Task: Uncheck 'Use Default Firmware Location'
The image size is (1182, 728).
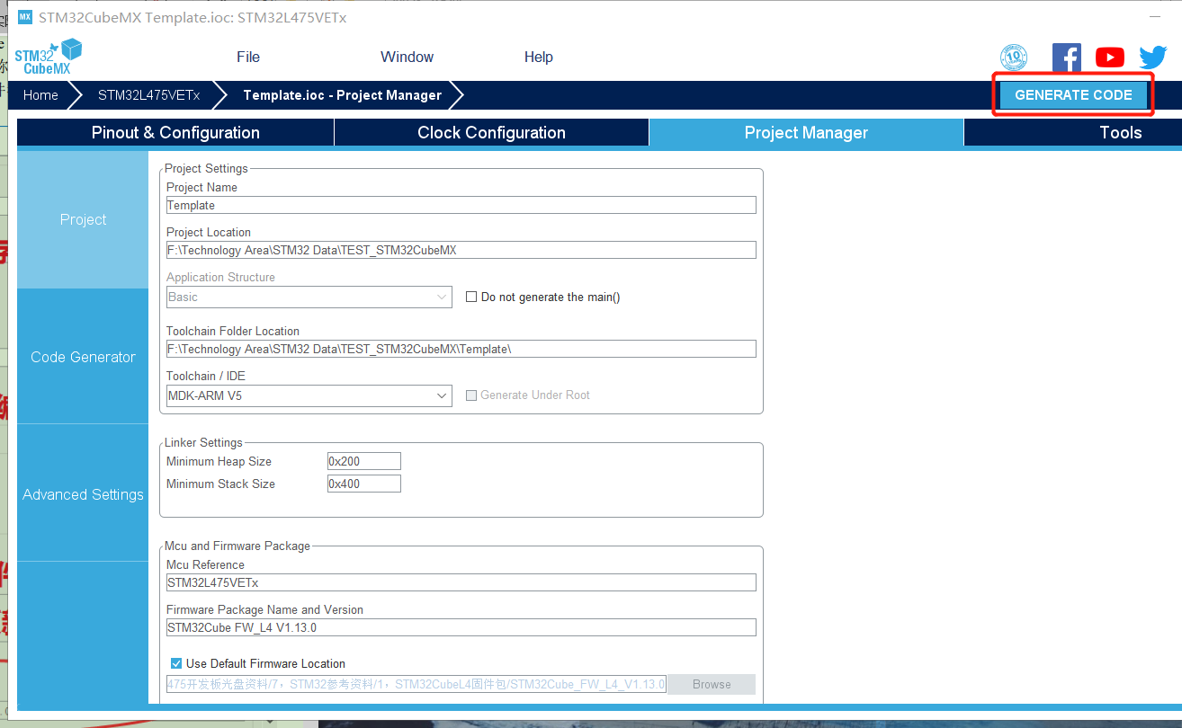Action: (x=176, y=663)
